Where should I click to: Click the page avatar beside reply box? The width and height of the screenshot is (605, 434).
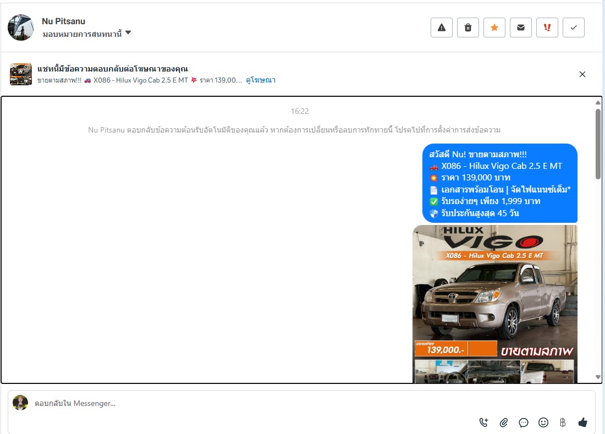click(20, 402)
